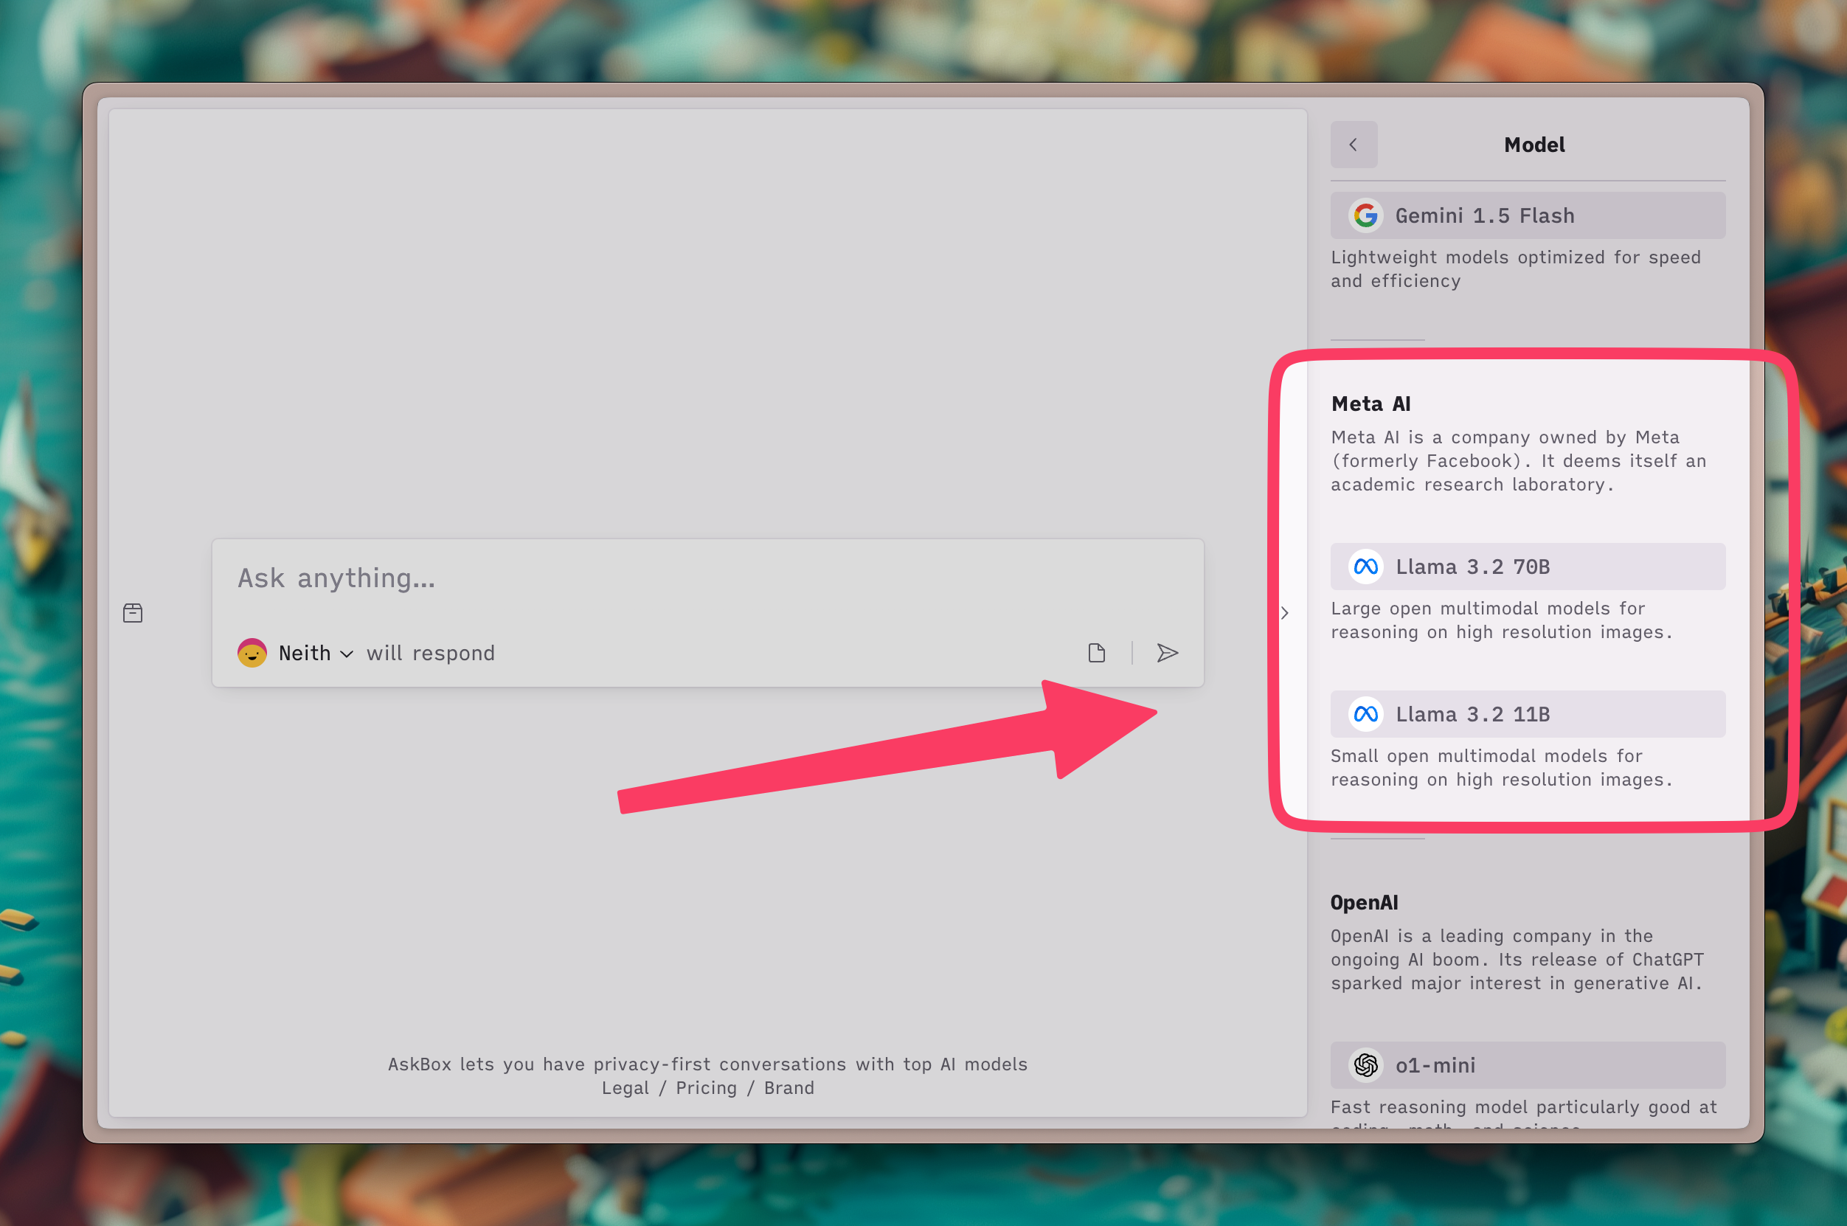Collapse the model side panel chevron
This screenshot has height=1226, width=1847.
pyautogui.click(x=1284, y=613)
